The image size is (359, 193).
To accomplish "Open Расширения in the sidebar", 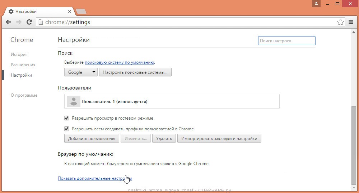I will (23, 65).
